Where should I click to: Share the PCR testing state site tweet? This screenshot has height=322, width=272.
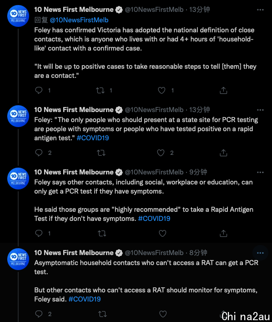(x=223, y=153)
